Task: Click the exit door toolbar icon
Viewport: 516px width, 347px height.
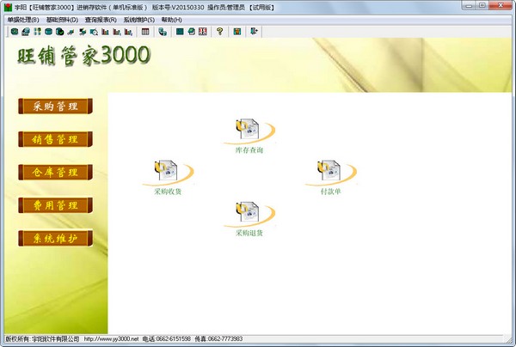Action: point(254,32)
